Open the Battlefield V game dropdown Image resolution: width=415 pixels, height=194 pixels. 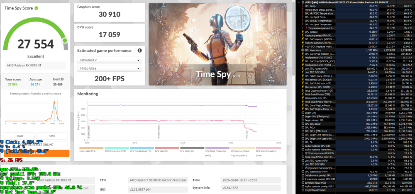tap(110, 60)
